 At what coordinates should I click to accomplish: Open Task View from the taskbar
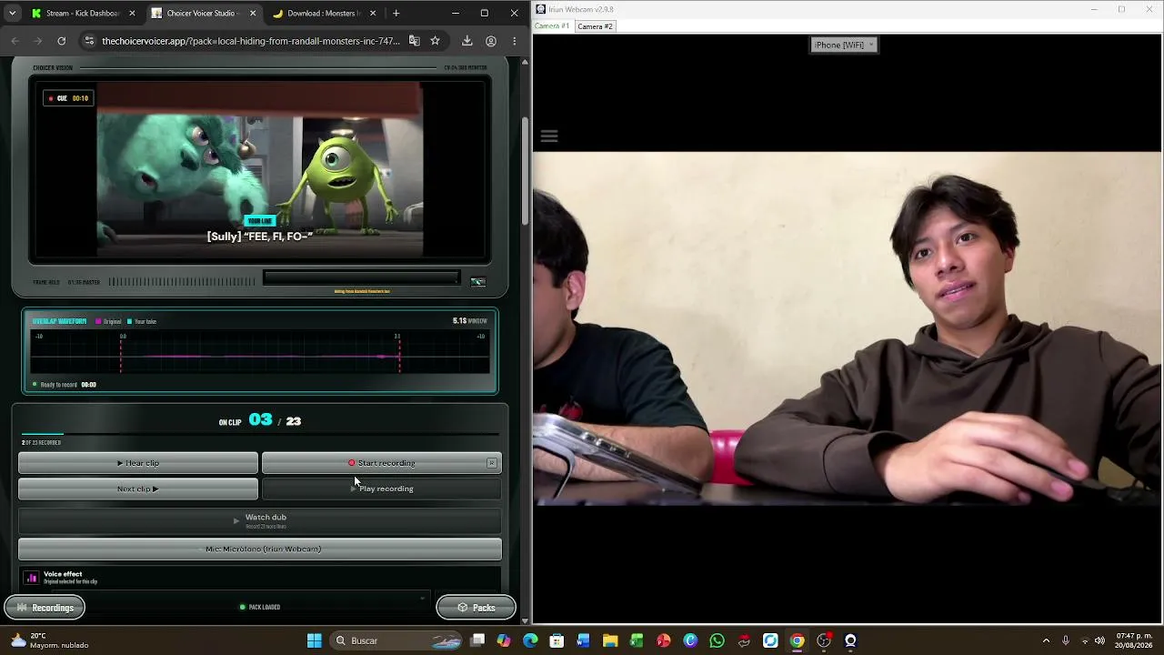coord(477,640)
